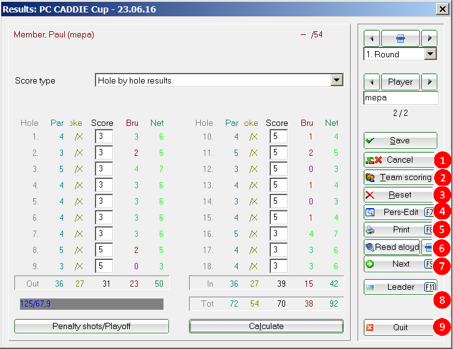Click score field for hole 12

pos(279,169)
